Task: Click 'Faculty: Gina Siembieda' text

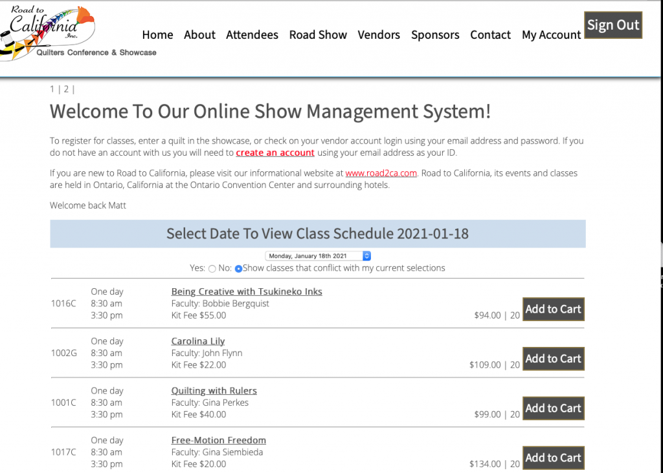Action: tap(217, 452)
